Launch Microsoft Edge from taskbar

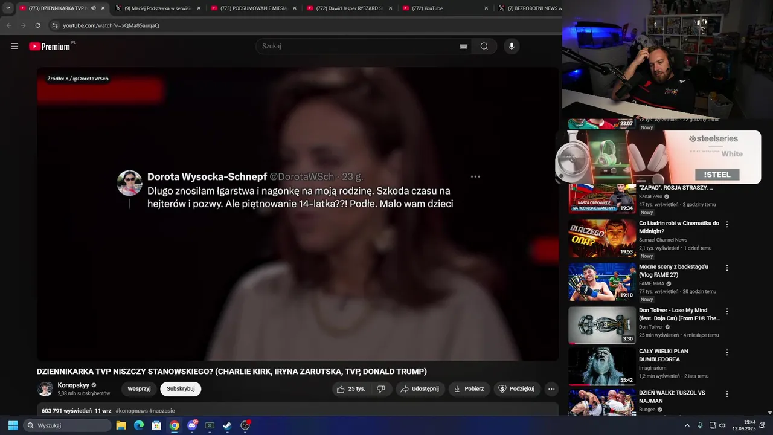(139, 425)
